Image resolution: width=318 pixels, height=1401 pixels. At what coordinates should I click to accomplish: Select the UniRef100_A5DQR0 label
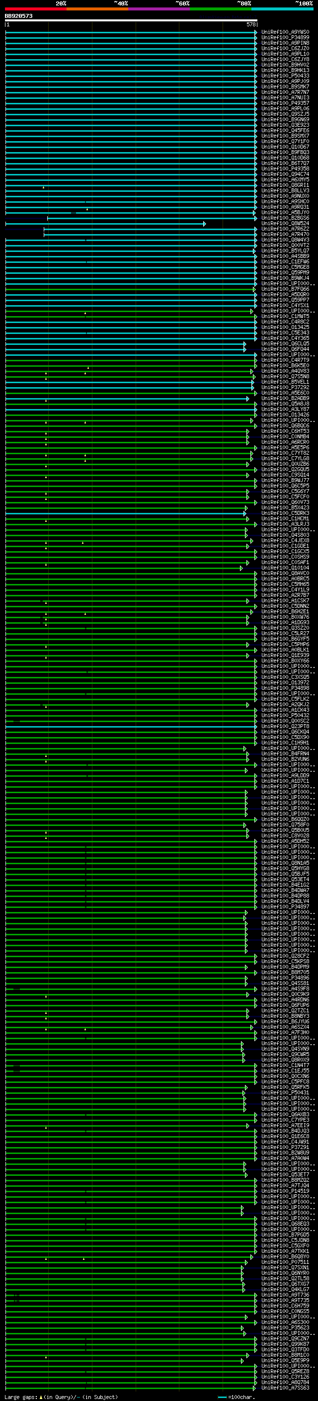[285, 294]
